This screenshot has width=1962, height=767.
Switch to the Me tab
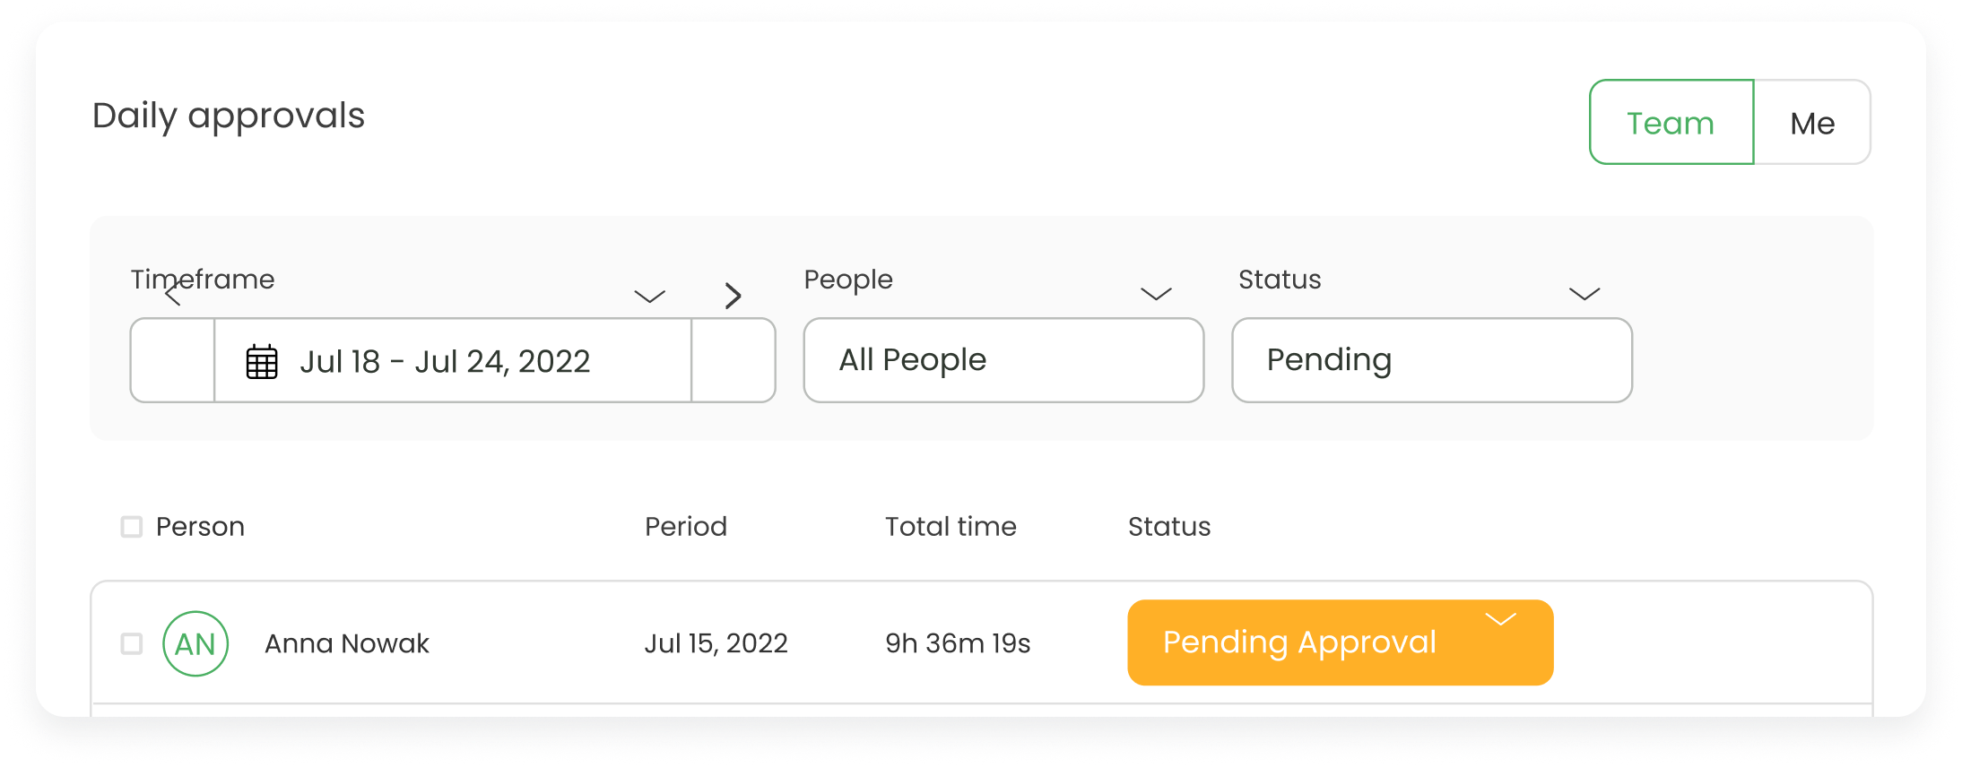[x=1812, y=122]
